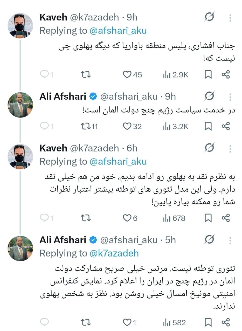
Task: Open more options menu on Kaveh's 9h tweet
Action: tap(230, 18)
